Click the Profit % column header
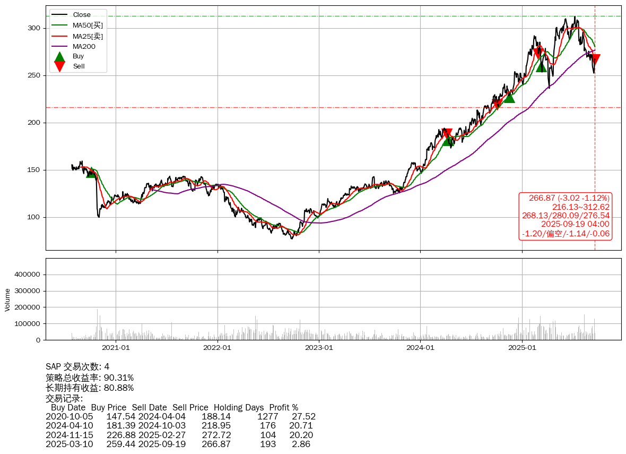Viewport: 626px width, 454px height. tap(283, 408)
